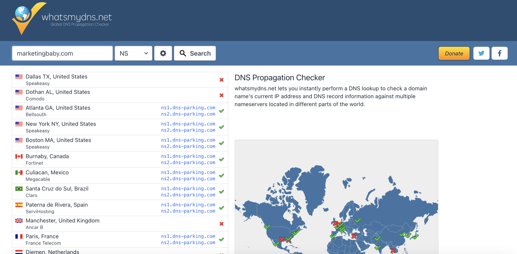Click the red X for Dallas TX Speakeasy
The width and height of the screenshot is (517, 254).
click(221, 80)
